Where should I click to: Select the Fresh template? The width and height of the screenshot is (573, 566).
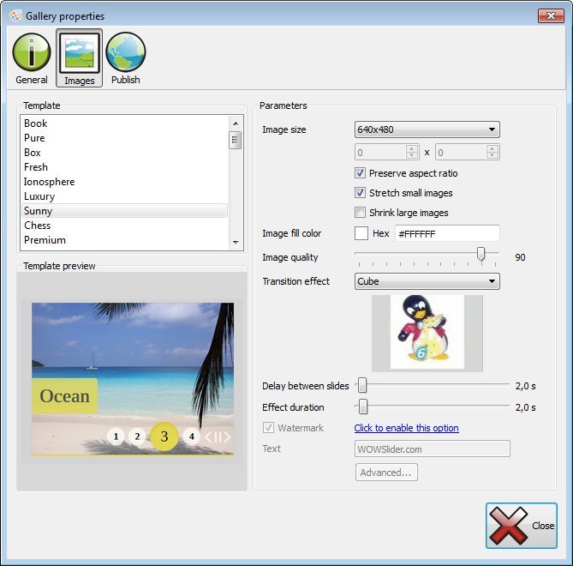(124, 167)
